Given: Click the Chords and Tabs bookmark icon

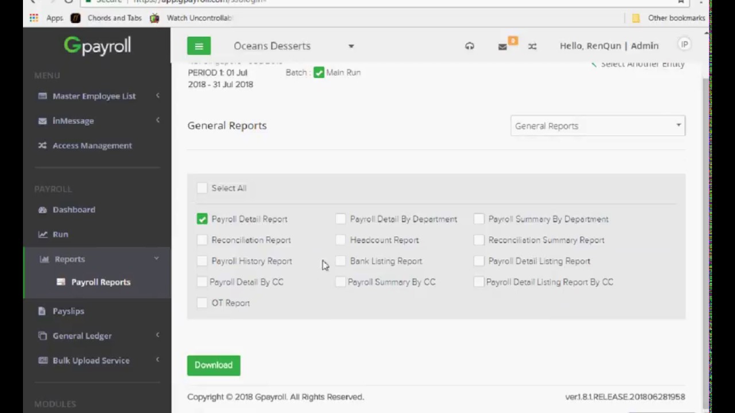Looking at the screenshot, I should [75, 18].
